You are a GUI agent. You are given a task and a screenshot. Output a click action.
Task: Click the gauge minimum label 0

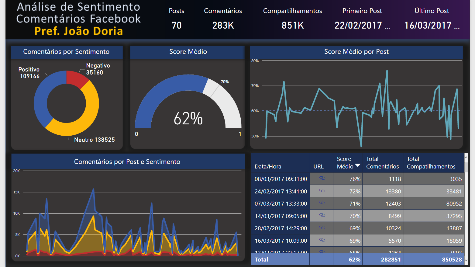pos(136,134)
